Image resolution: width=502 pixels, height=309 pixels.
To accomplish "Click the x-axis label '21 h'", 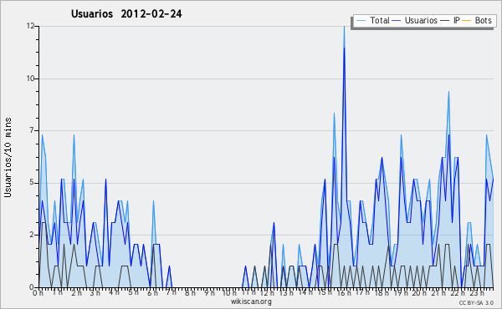I will click(438, 292).
